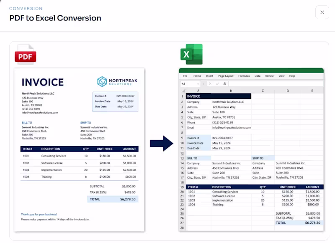
Task: Click the red PDF file icon
Action: (26, 54)
